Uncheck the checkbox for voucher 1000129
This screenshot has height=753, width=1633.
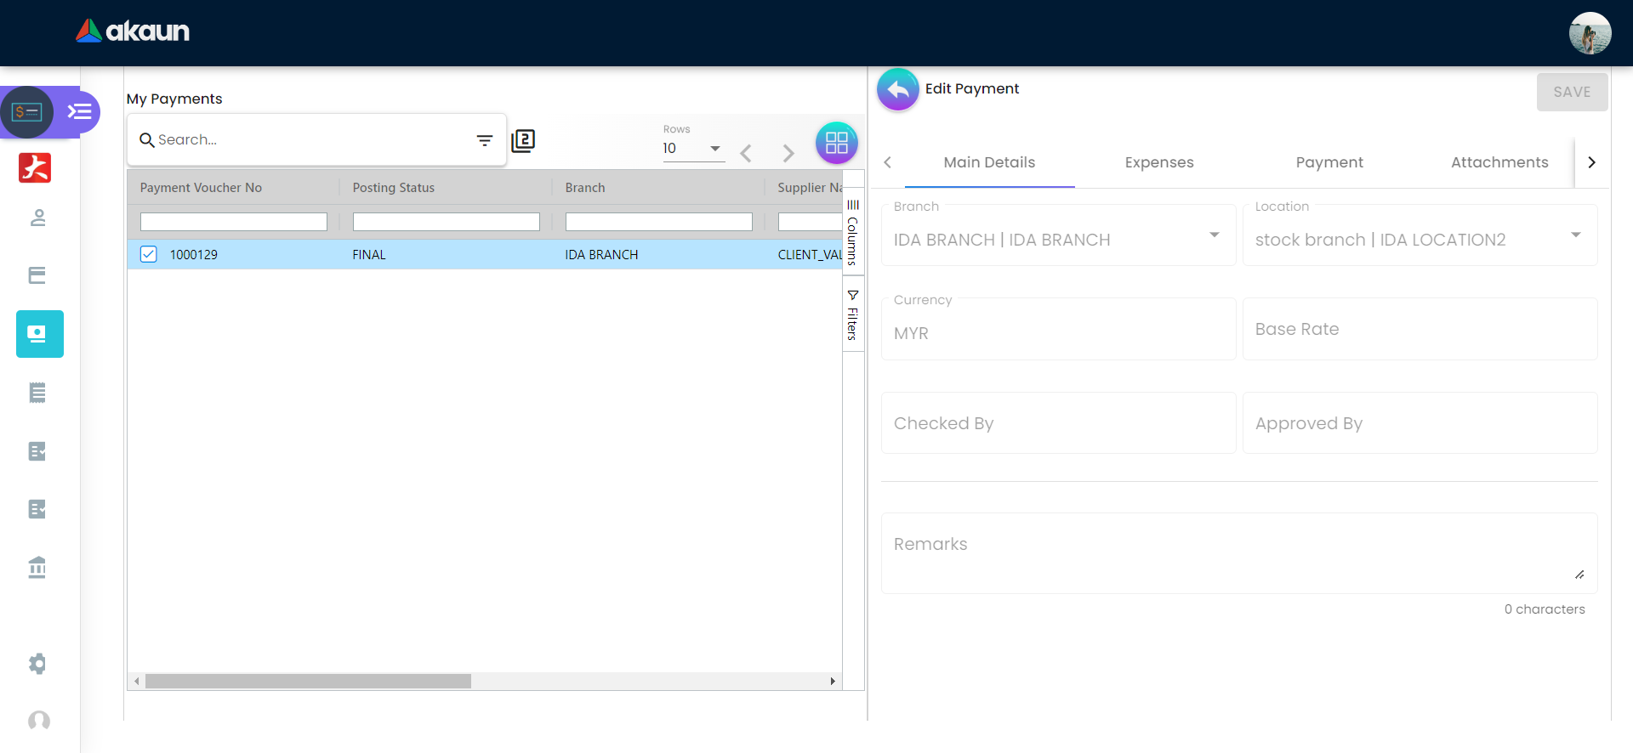pos(149,254)
